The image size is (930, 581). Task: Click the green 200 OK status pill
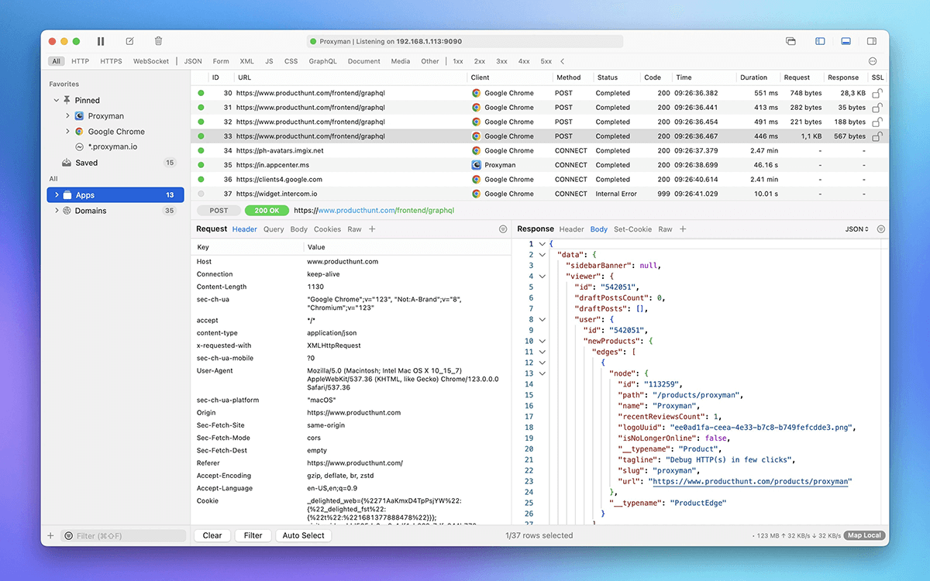[x=267, y=210]
